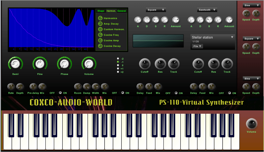Click the master Volume knob beside keyboard
The width and height of the screenshot is (264, 152).
pos(252,124)
